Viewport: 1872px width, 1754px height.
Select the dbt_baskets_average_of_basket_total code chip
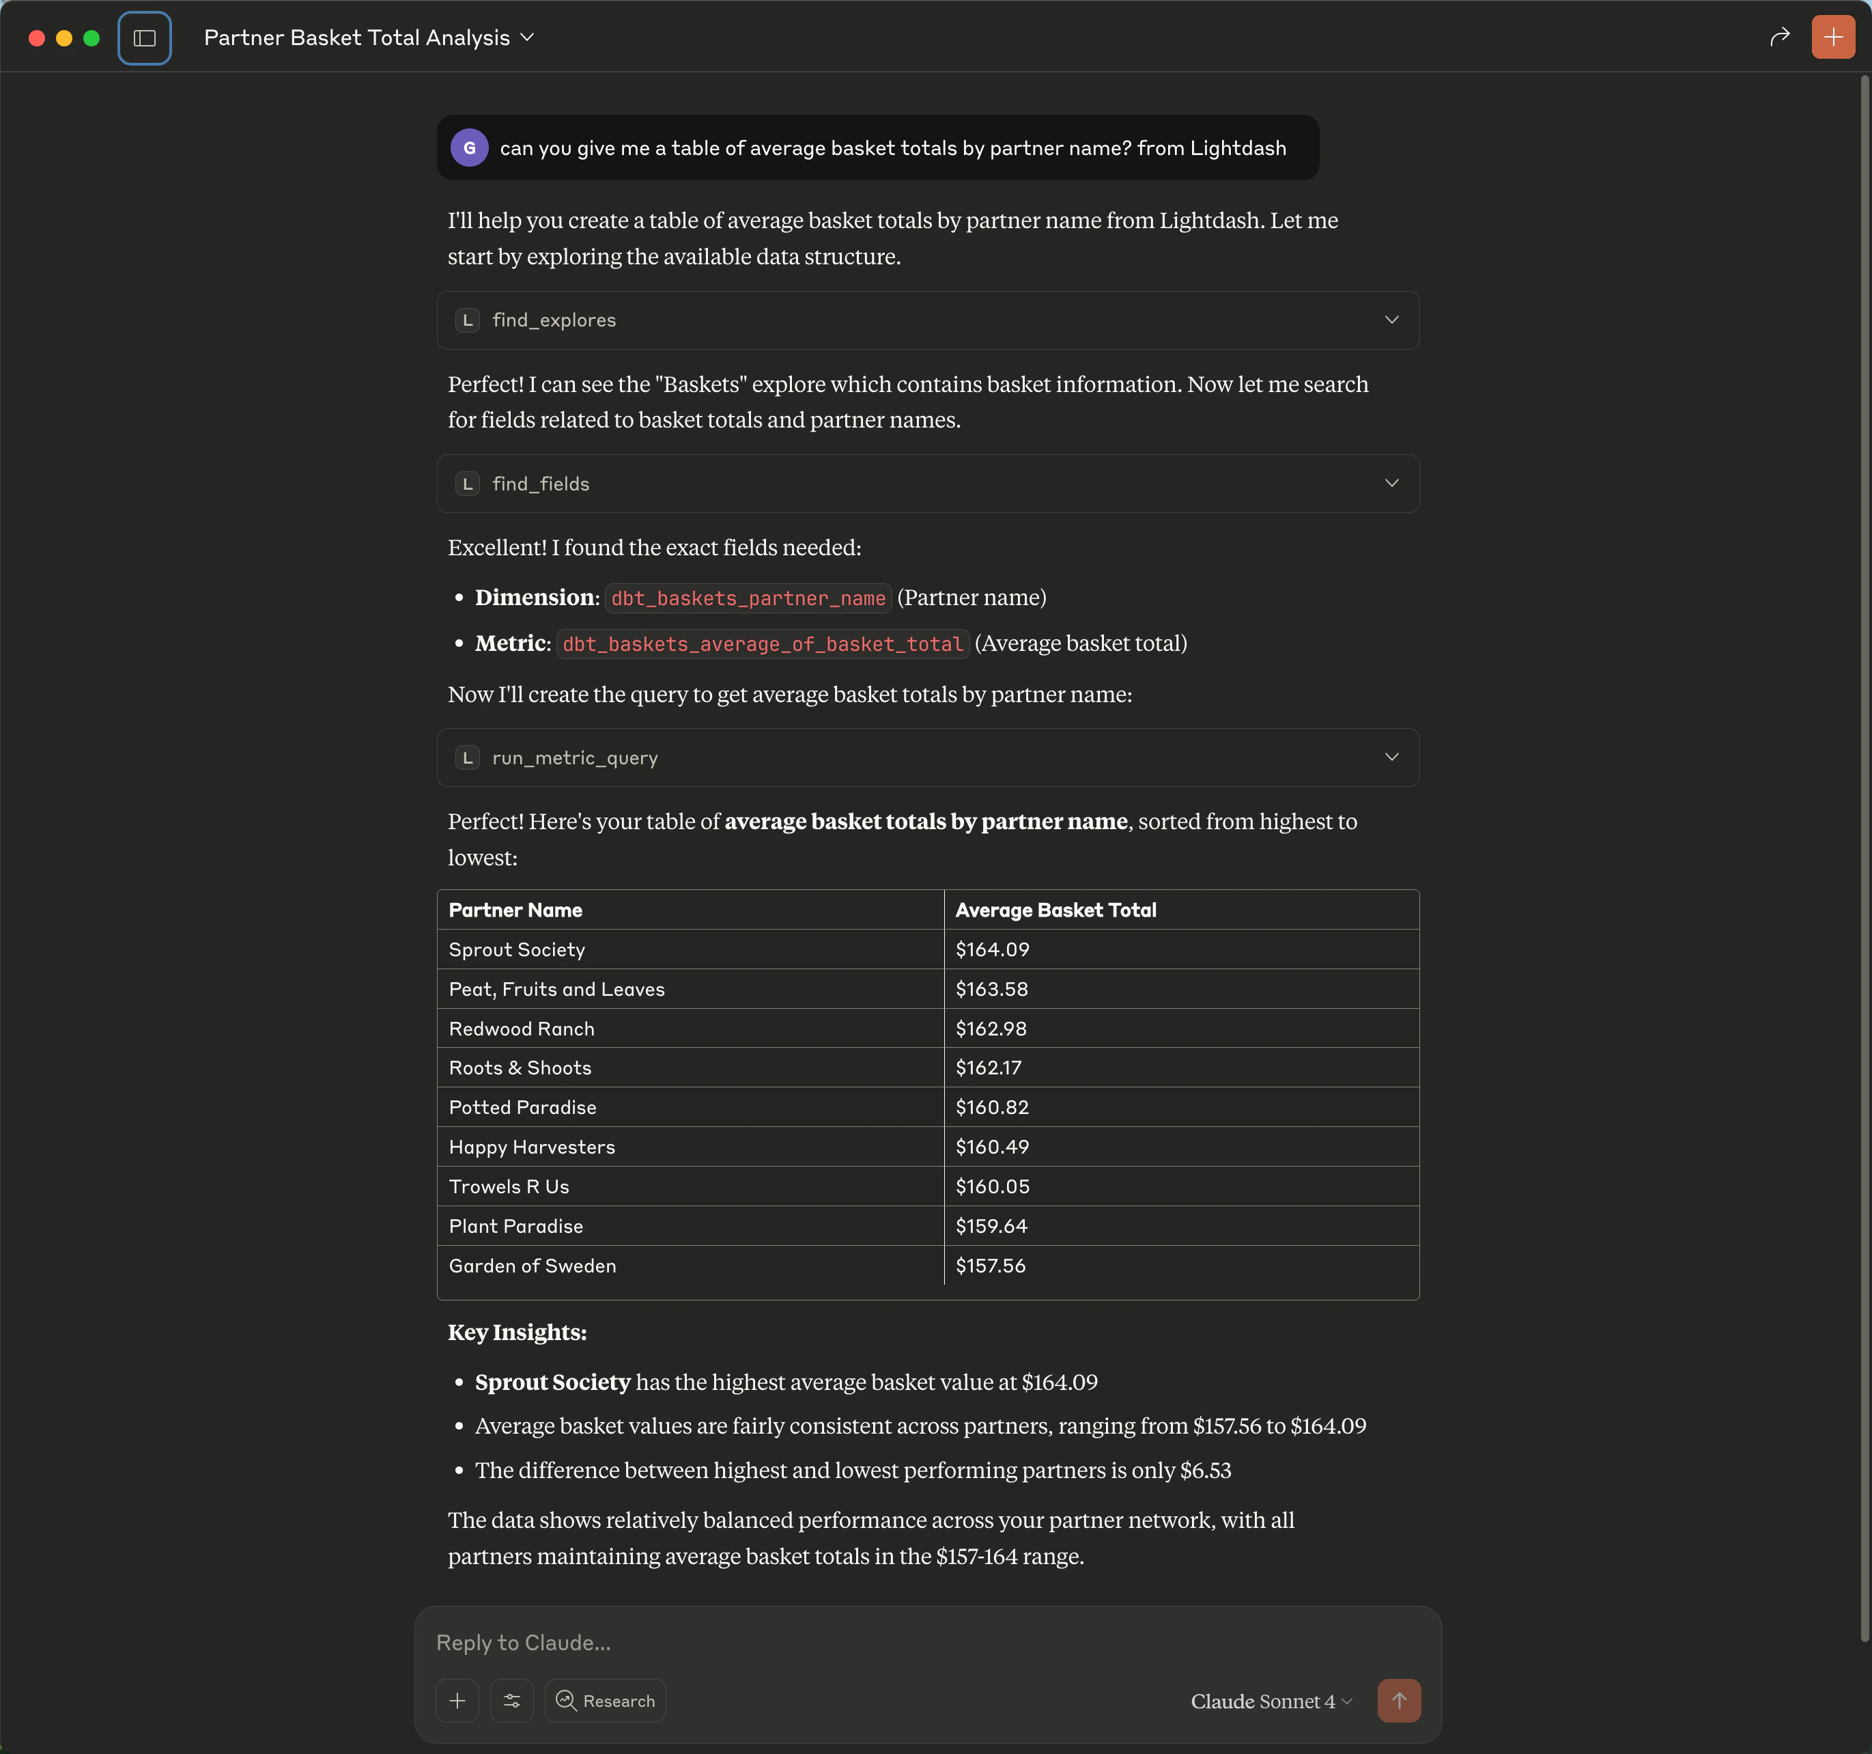pos(763,643)
